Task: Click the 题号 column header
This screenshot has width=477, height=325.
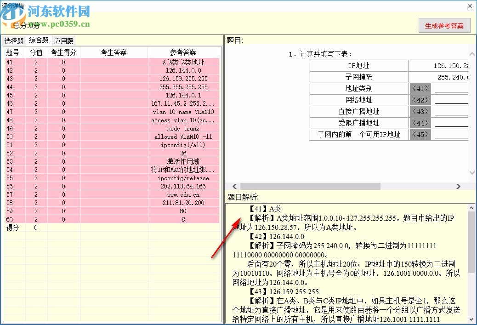Action: [x=14, y=52]
